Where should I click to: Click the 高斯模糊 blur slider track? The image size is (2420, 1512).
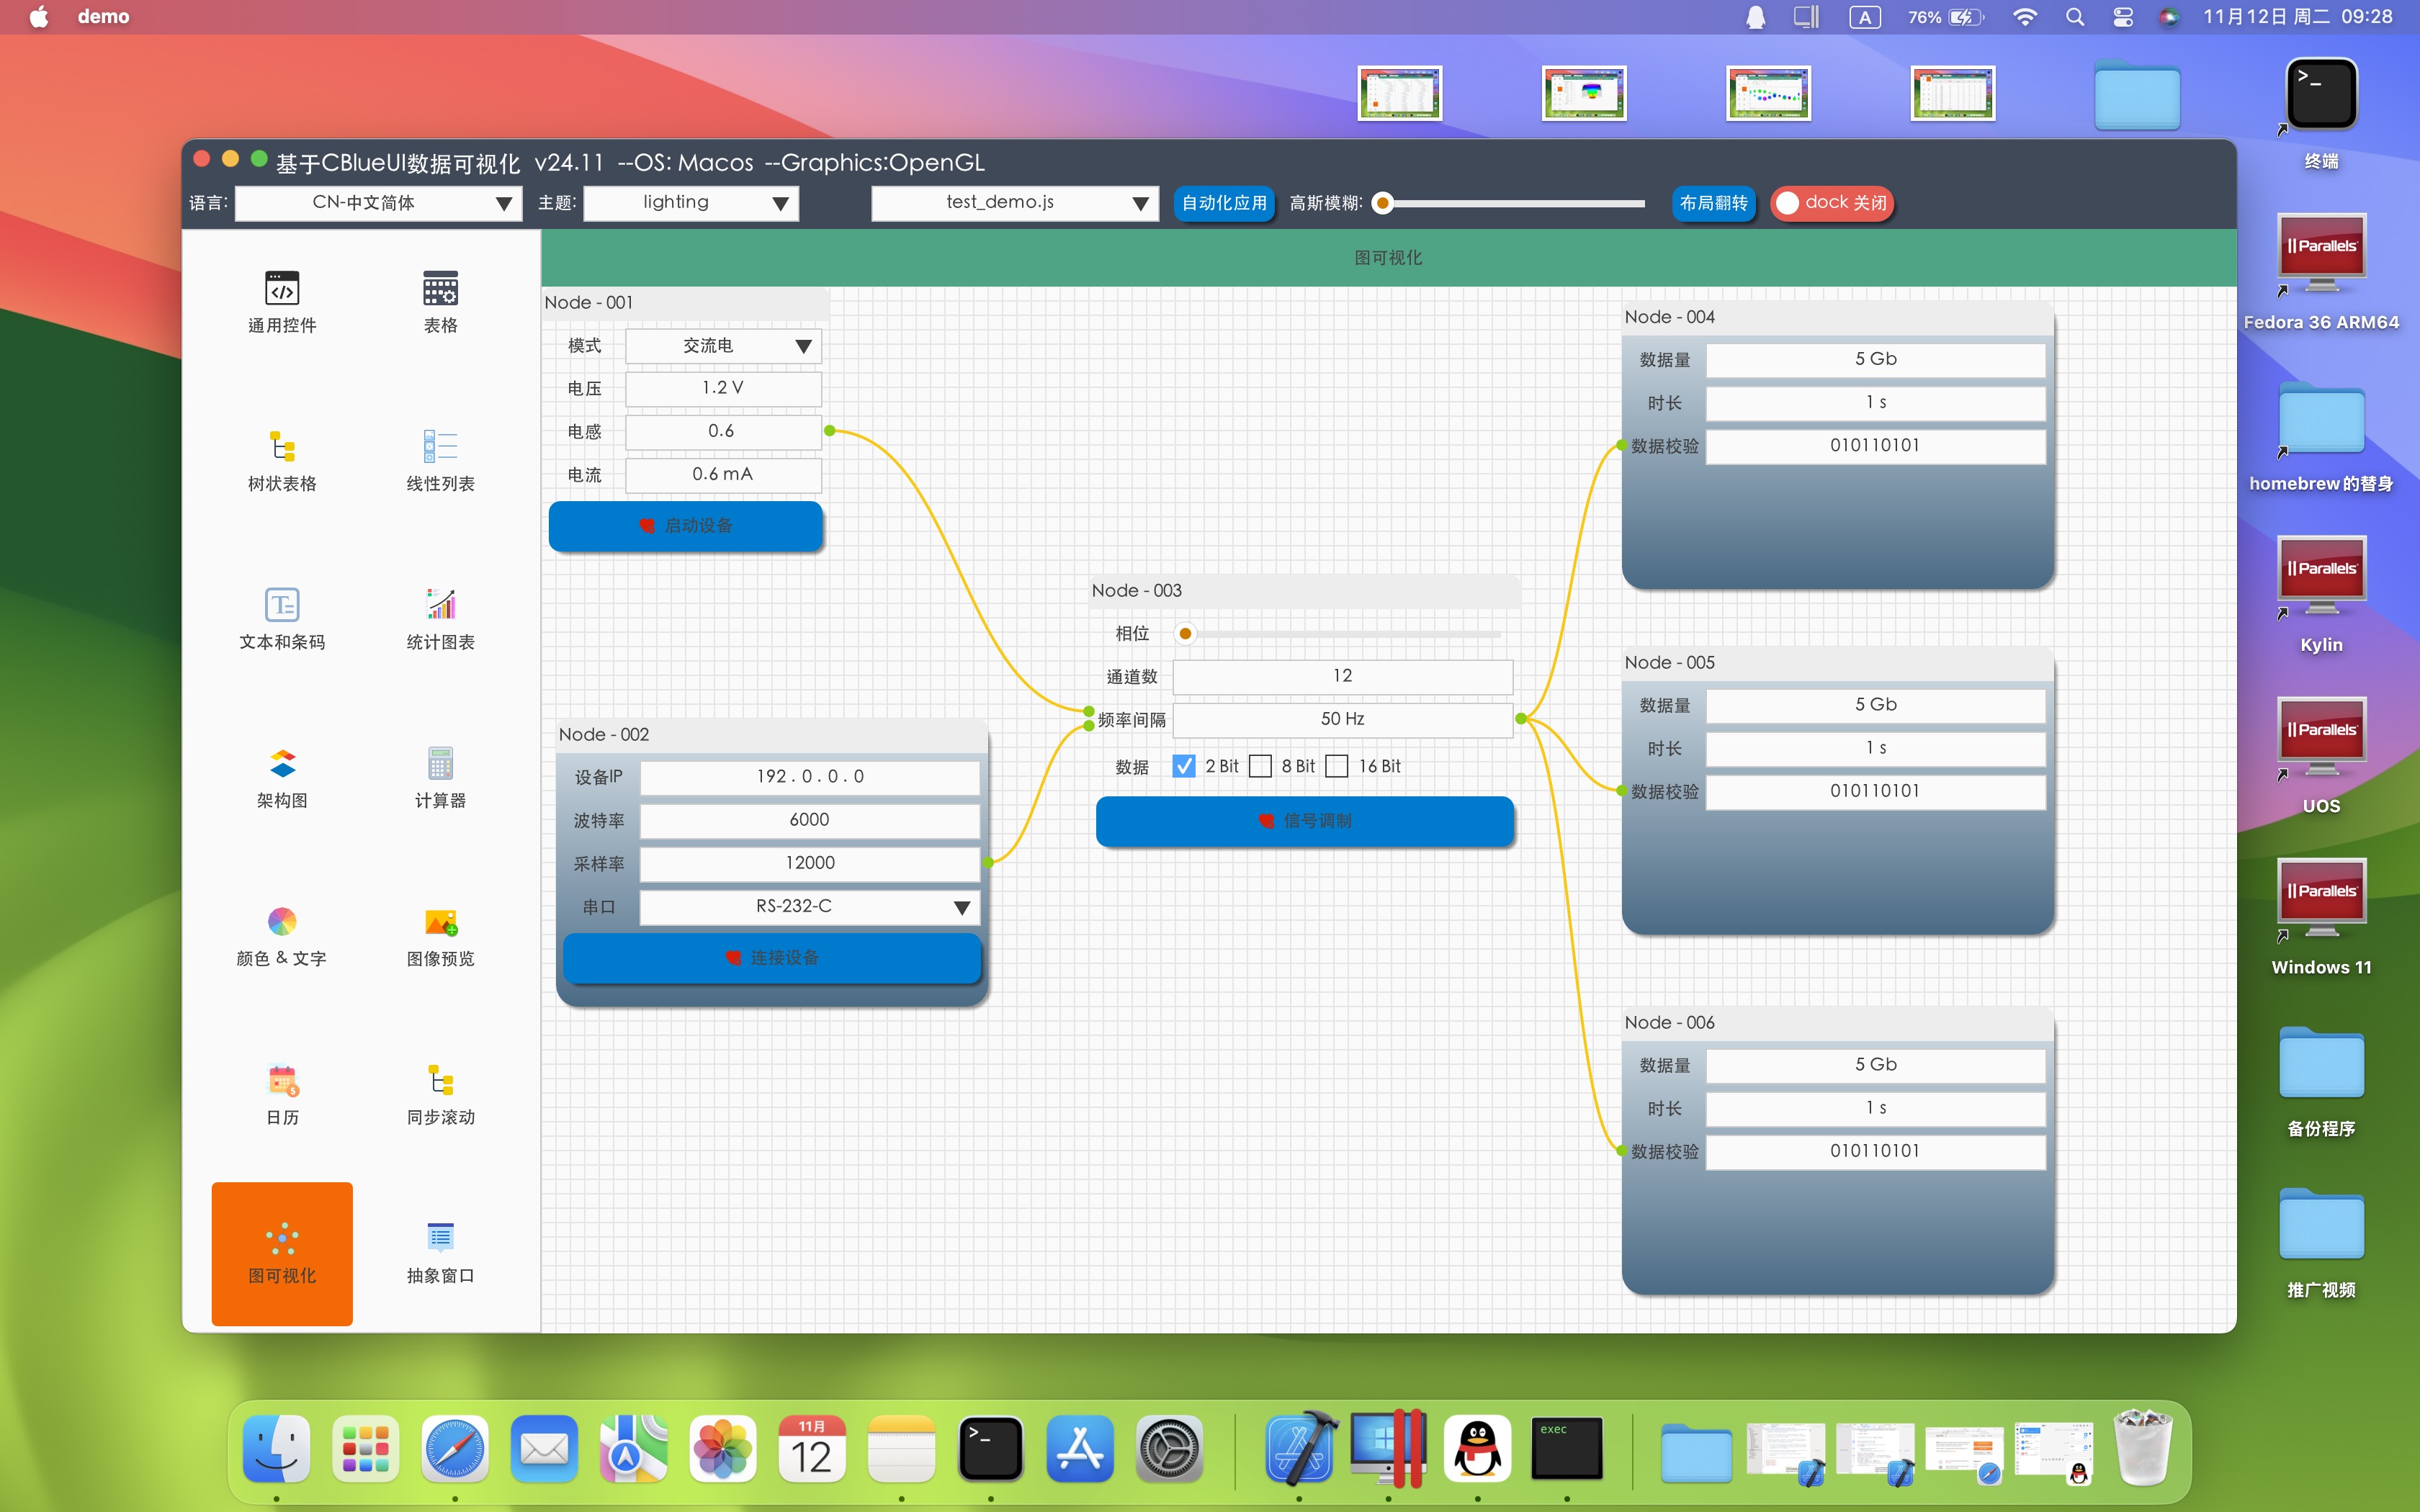1513,203
